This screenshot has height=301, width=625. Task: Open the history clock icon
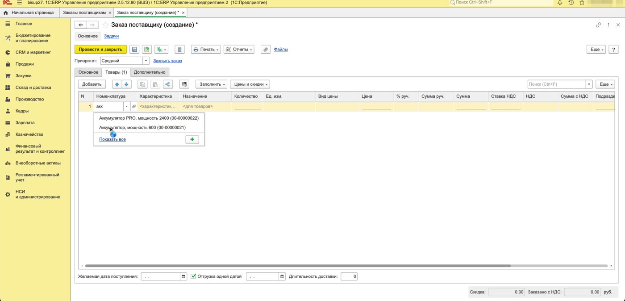[x=571, y=3]
